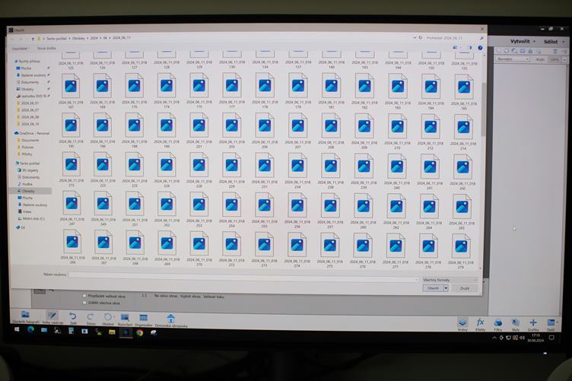Refresh the folder address bar
The height and width of the screenshot is (381, 572).
pos(420,37)
